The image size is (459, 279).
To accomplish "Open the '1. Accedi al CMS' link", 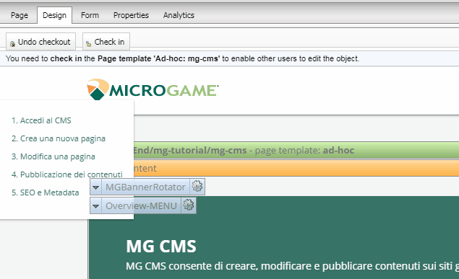I will point(41,120).
